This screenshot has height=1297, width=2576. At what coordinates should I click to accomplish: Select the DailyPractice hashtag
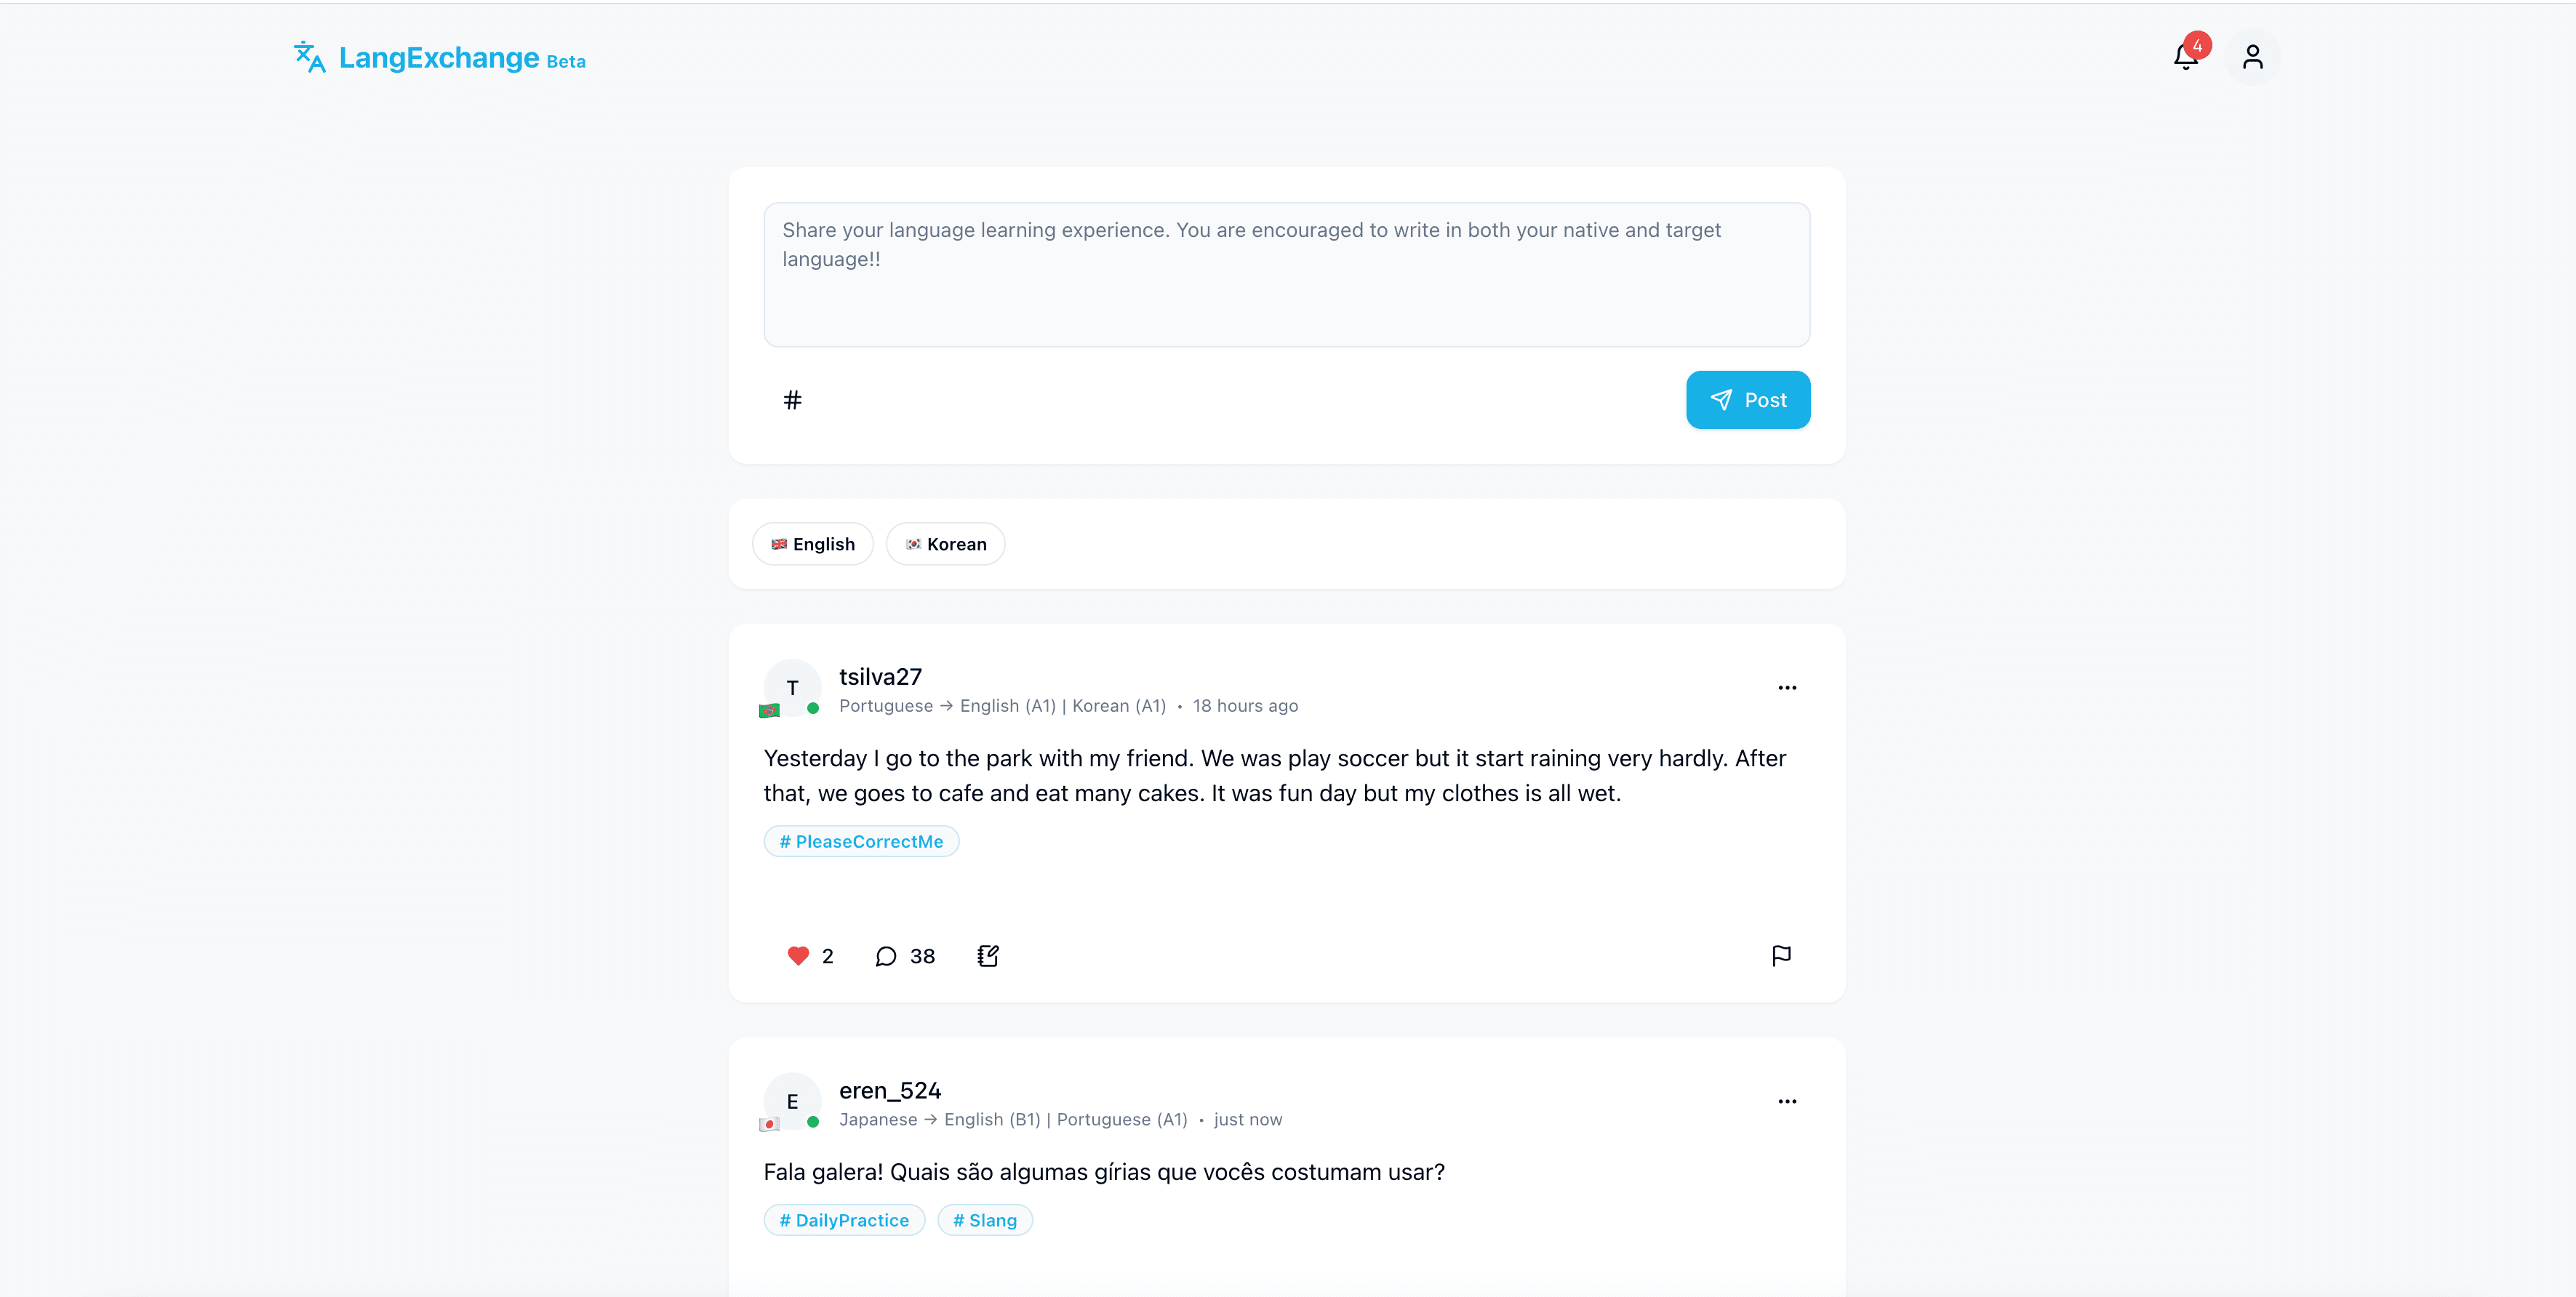[x=844, y=1221]
